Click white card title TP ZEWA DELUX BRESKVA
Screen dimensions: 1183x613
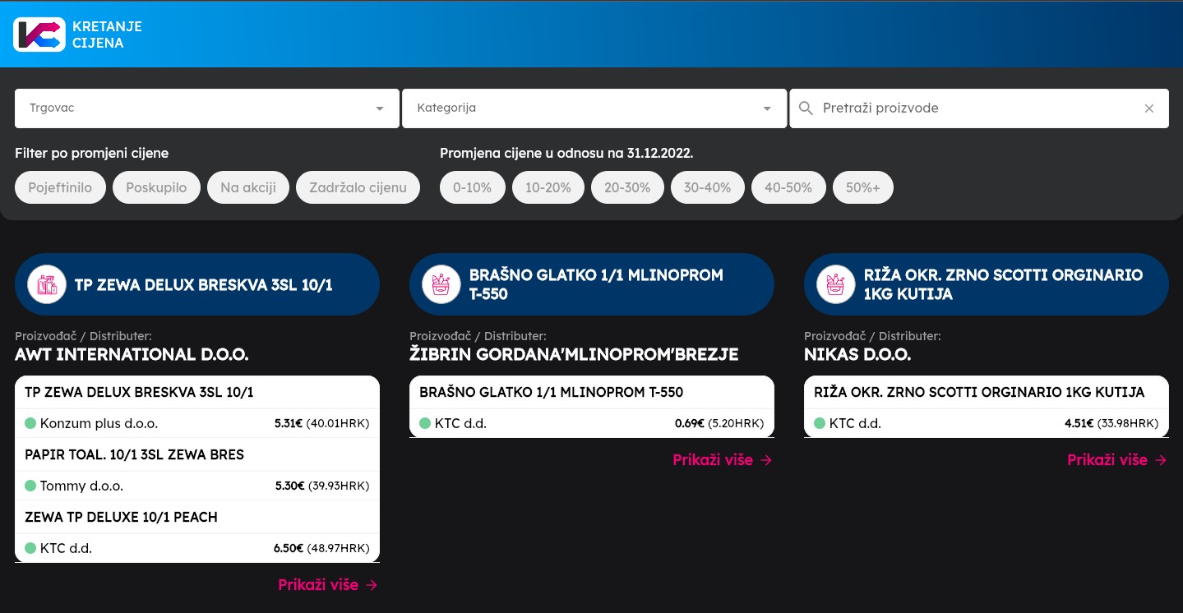(x=139, y=392)
